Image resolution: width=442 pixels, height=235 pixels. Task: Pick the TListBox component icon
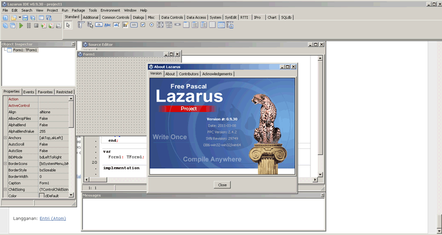[160, 25]
